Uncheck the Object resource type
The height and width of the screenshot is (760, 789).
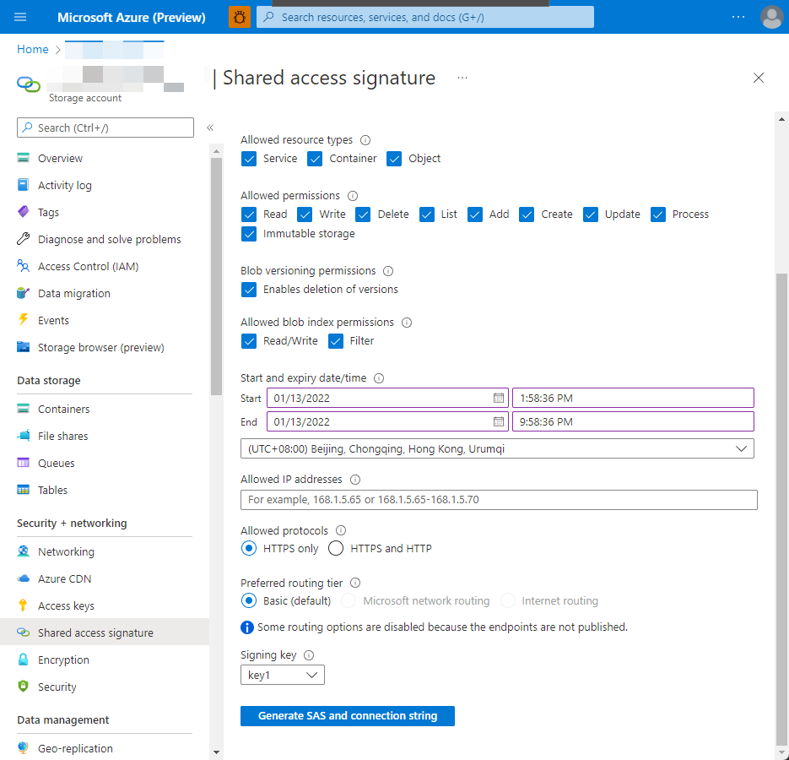(x=394, y=159)
